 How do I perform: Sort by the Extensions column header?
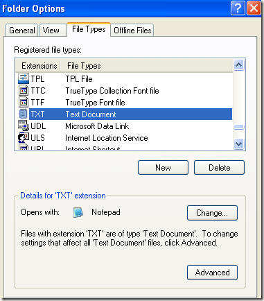(x=38, y=66)
